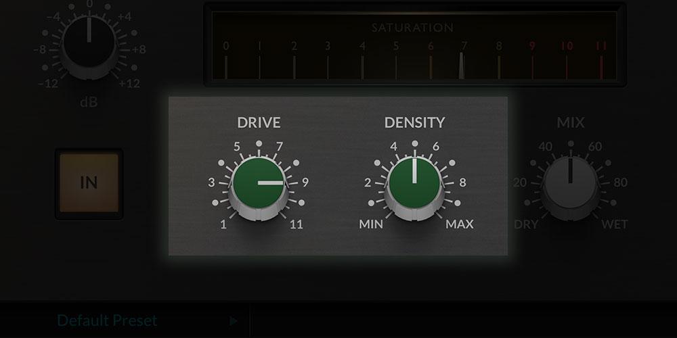Click the gray MIX knob

pyautogui.click(x=570, y=183)
